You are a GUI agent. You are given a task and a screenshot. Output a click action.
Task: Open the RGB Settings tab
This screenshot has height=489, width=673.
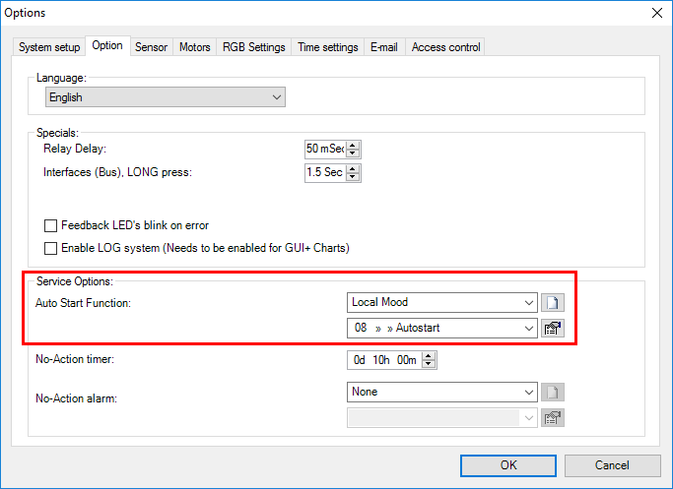click(x=253, y=47)
